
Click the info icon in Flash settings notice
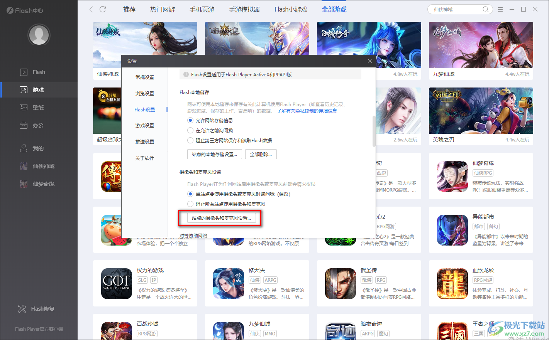186,75
